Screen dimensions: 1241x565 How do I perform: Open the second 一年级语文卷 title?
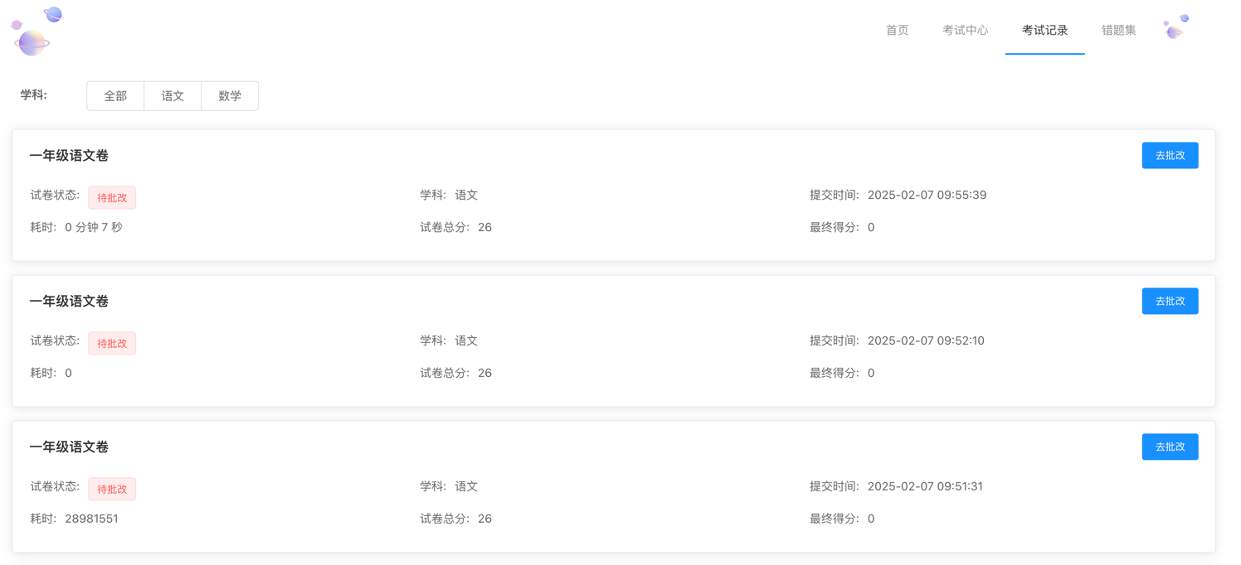pyautogui.click(x=69, y=301)
